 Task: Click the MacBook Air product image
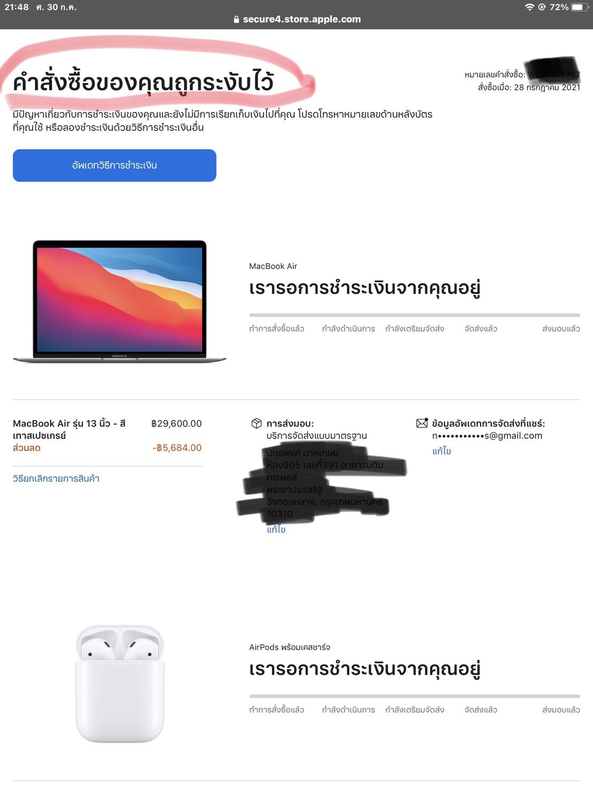point(119,302)
